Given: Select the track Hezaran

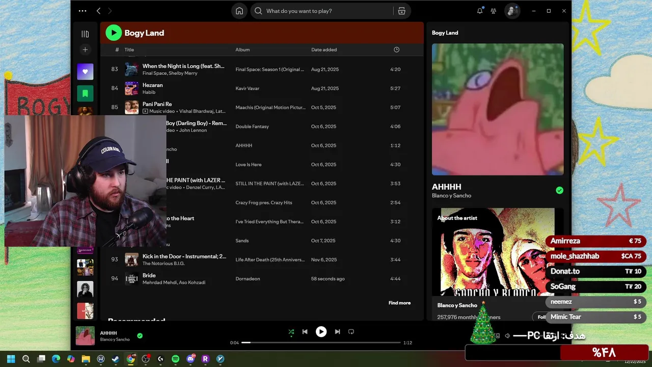Looking at the screenshot, I should click(x=261, y=88).
